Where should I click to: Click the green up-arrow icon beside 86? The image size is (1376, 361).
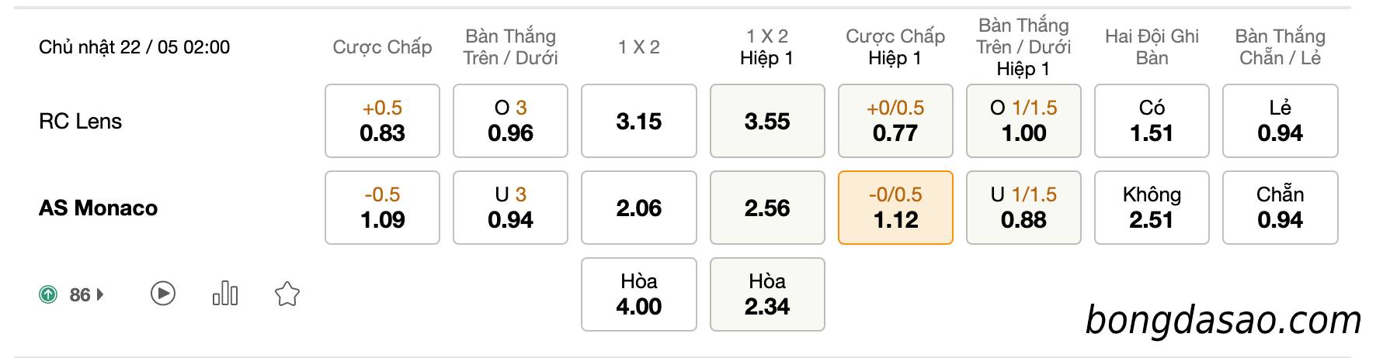point(48,294)
